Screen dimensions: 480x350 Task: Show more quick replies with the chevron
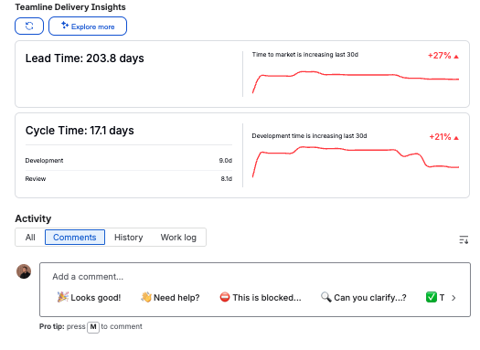[x=453, y=298]
